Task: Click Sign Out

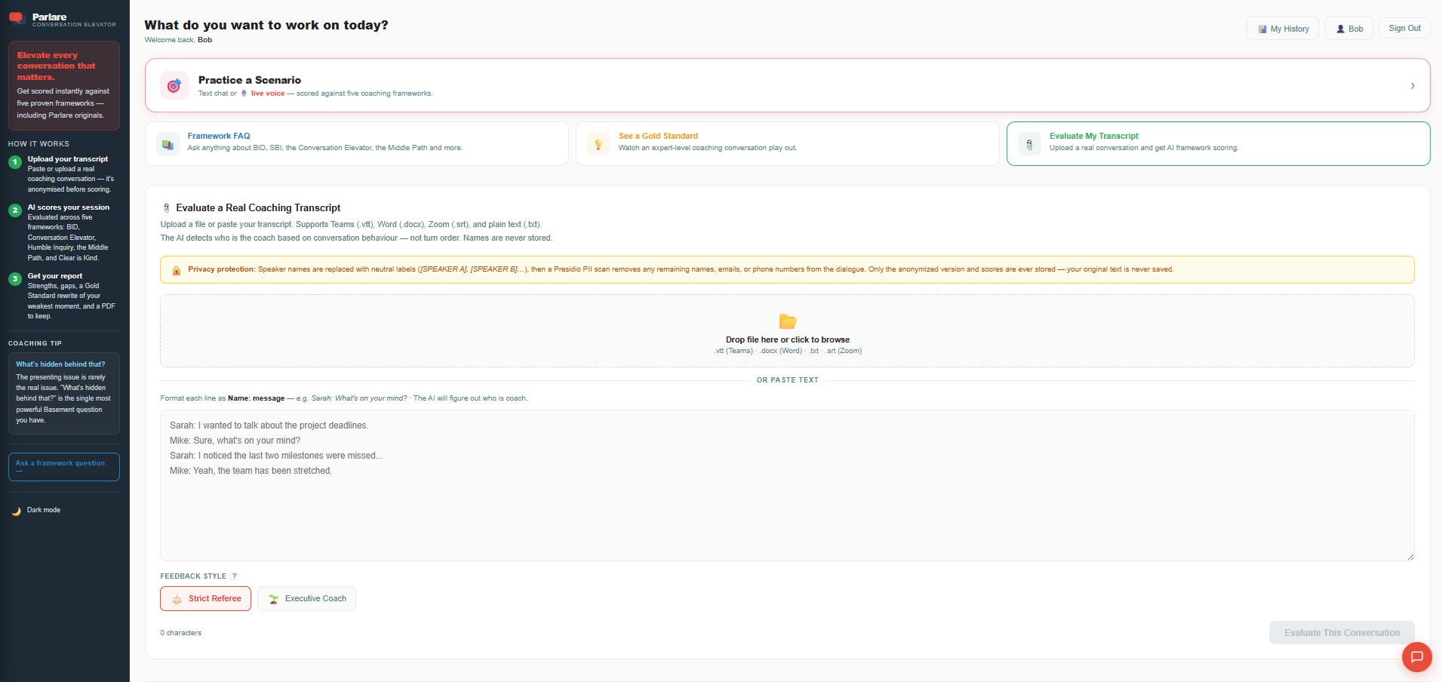Action: (x=1404, y=29)
